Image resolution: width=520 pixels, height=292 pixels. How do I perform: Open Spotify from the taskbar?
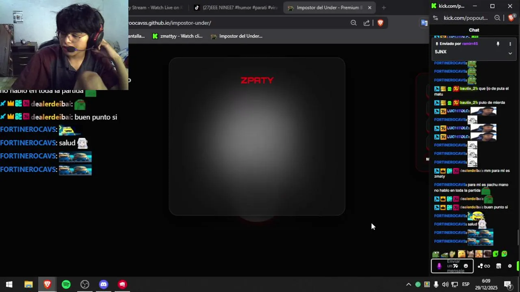tap(66, 284)
